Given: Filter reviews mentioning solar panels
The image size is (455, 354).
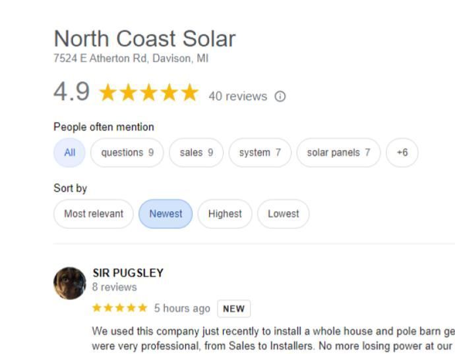Looking at the screenshot, I should pyautogui.click(x=338, y=153).
